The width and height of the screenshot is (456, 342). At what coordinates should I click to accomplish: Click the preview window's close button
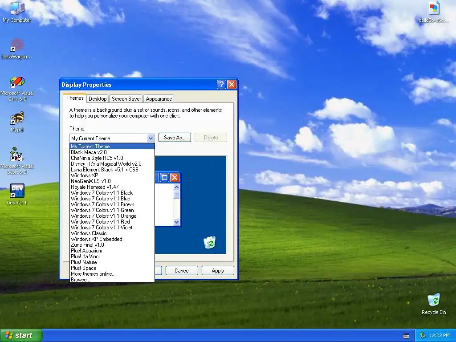tap(175, 177)
